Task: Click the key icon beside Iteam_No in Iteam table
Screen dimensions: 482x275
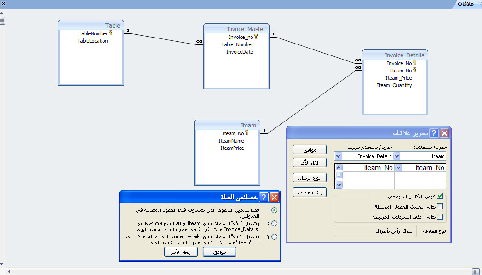Action: [247, 133]
